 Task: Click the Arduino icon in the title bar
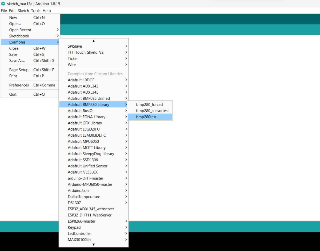pos(4,4)
